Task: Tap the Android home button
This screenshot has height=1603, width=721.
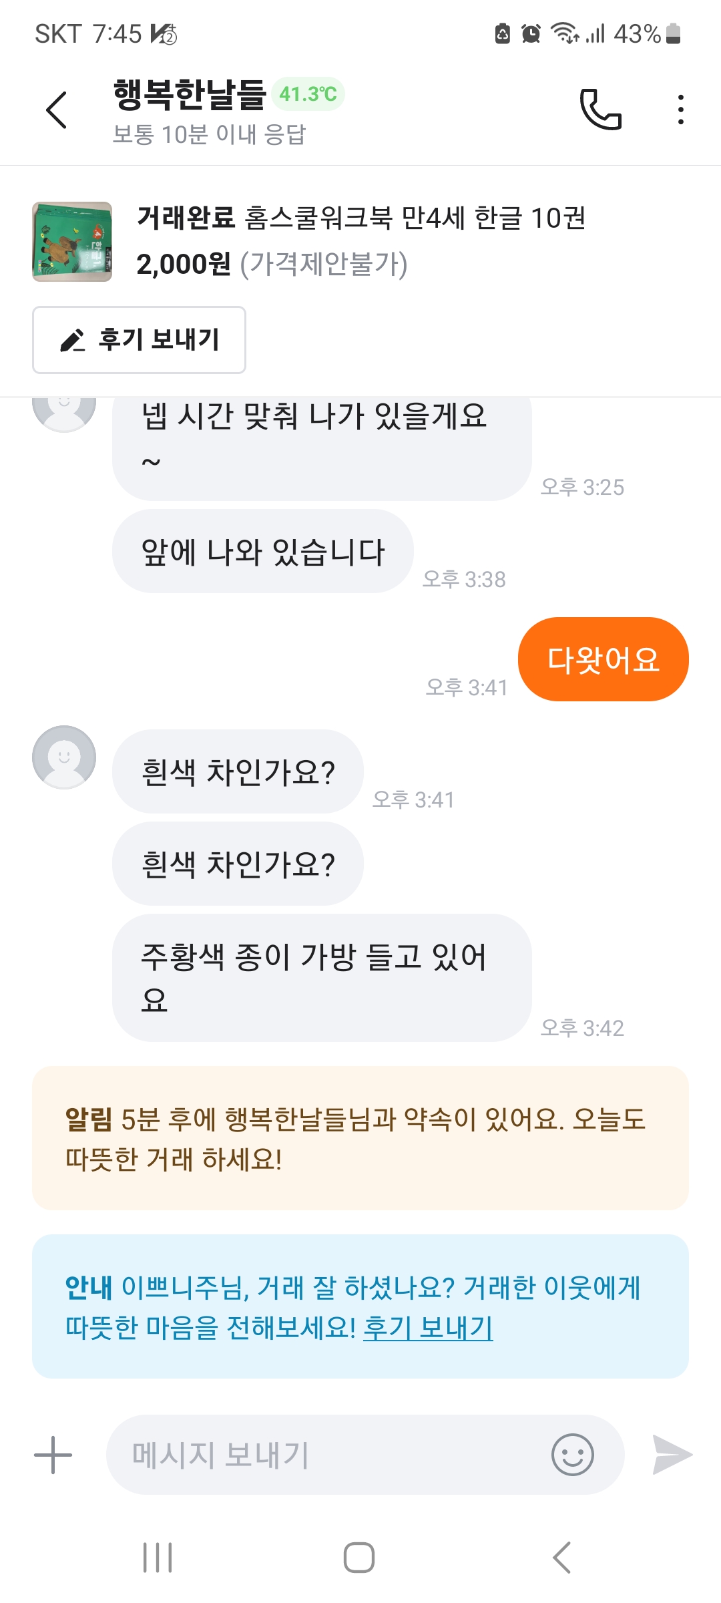Action: [x=359, y=1558]
